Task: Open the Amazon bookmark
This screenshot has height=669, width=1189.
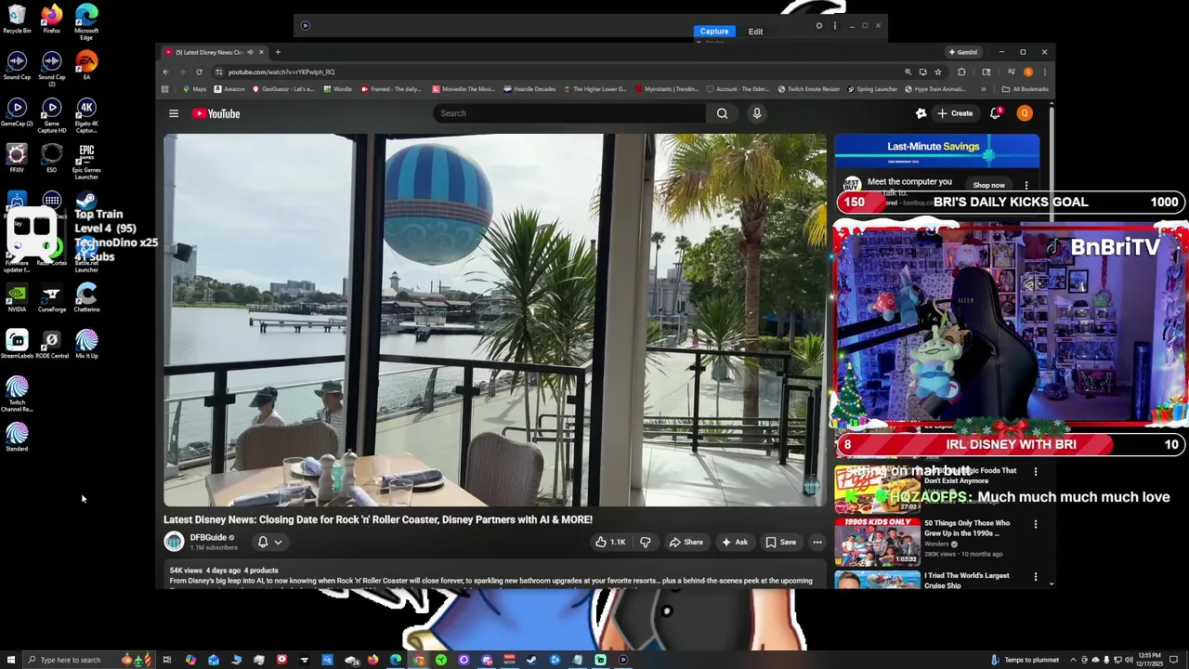Action: coord(229,89)
